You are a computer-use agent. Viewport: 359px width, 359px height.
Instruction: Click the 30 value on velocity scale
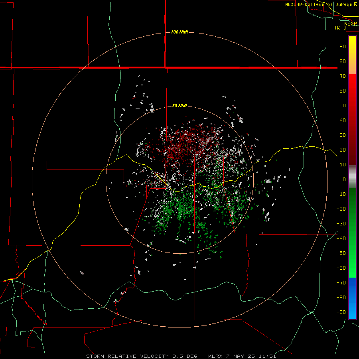coord(343,135)
